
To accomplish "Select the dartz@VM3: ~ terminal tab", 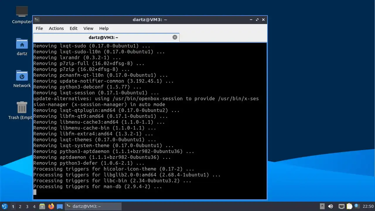I will [x=106, y=37].
